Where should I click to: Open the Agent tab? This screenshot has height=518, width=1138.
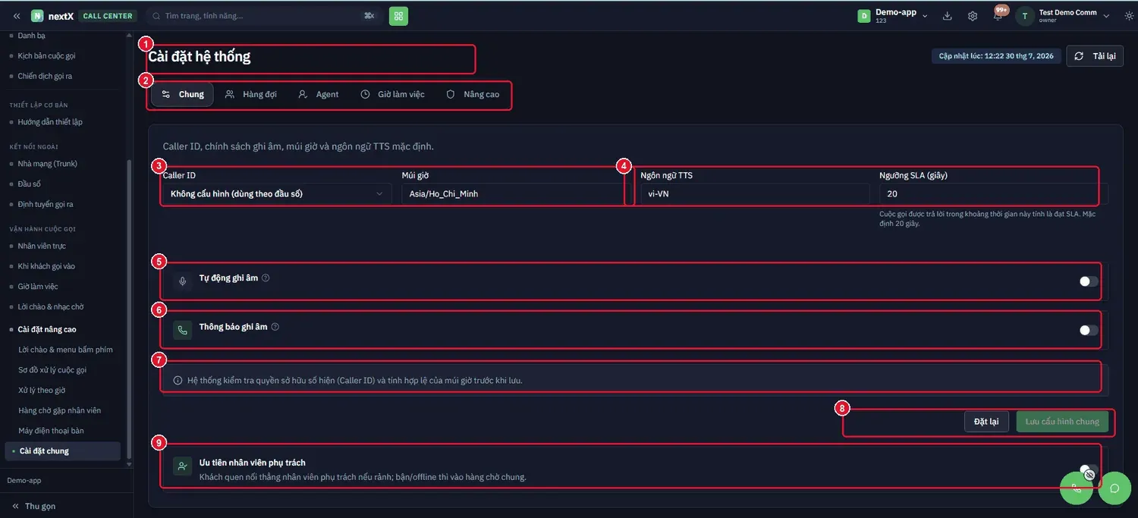click(x=319, y=94)
